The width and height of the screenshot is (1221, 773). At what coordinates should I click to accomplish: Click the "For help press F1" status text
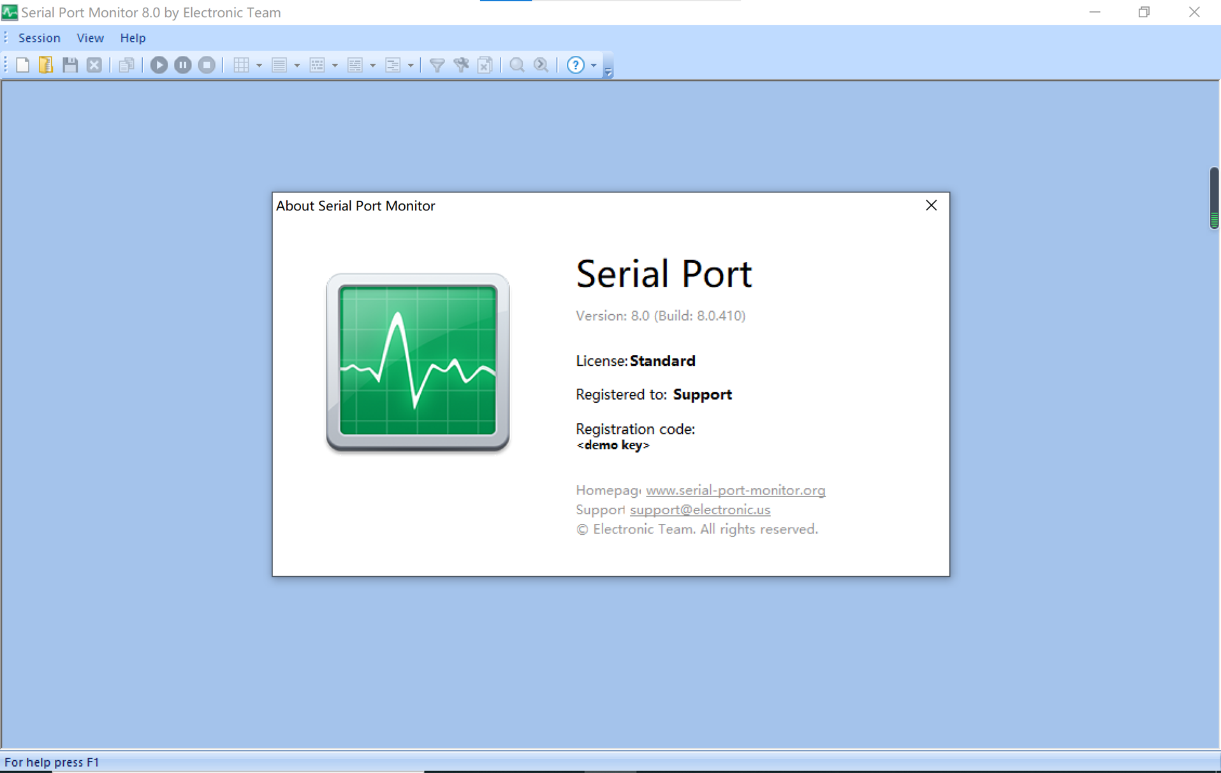(52, 762)
